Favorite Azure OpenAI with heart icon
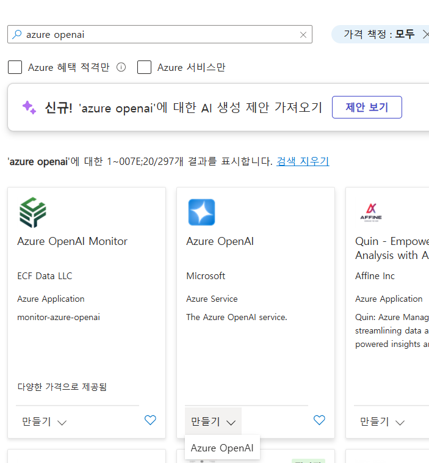429x463 pixels. (319, 420)
